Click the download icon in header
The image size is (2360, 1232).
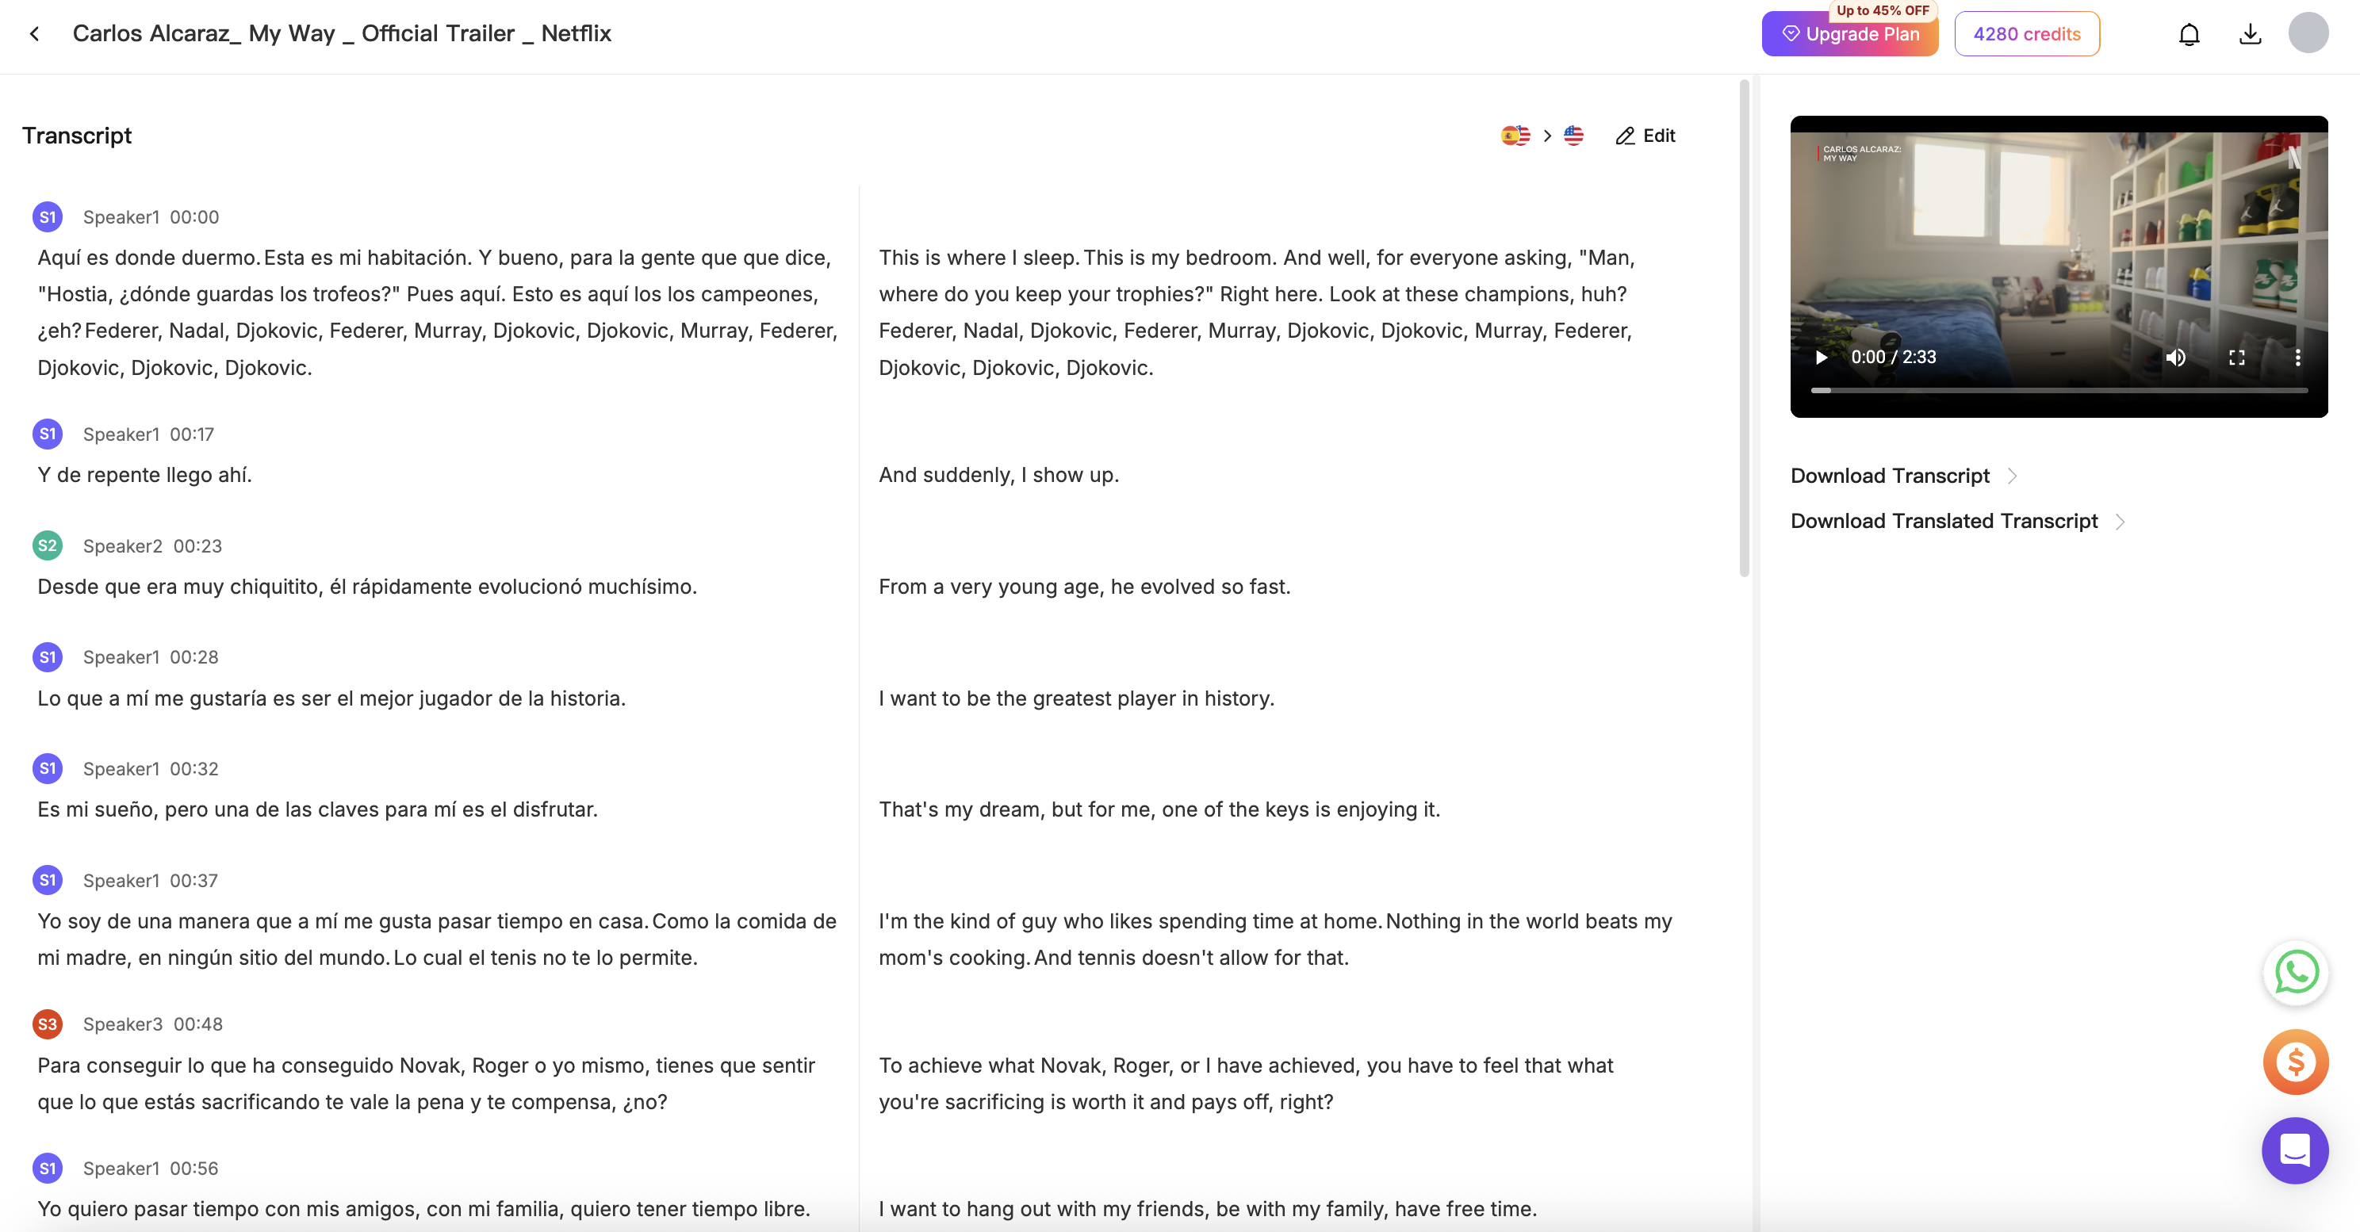click(x=2250, y=34)
